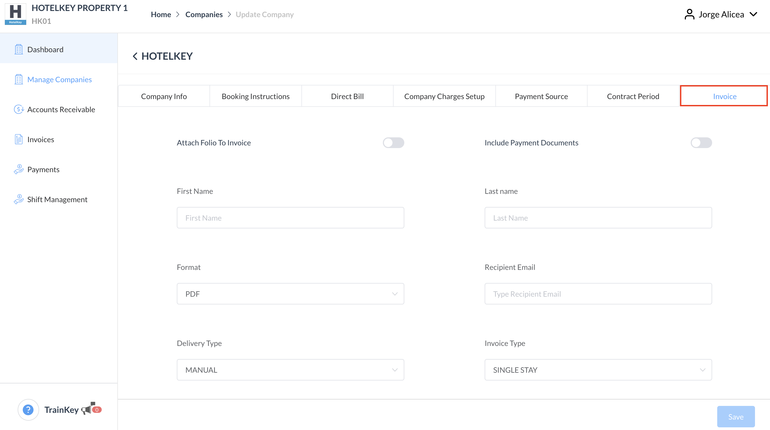Enable Attach Folio To Invoice toggle

[393, 142]
